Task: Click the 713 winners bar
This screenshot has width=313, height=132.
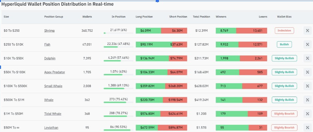Action: 229,86
